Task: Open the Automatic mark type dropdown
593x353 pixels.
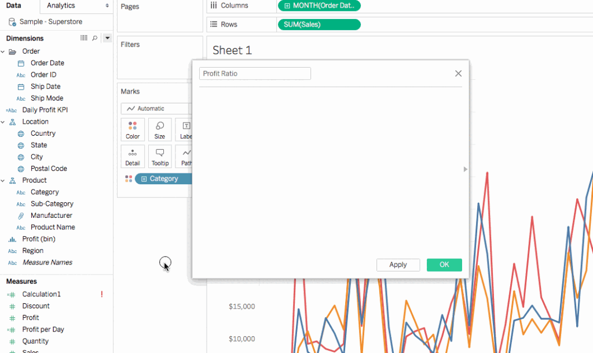Action: pos(155,109)
